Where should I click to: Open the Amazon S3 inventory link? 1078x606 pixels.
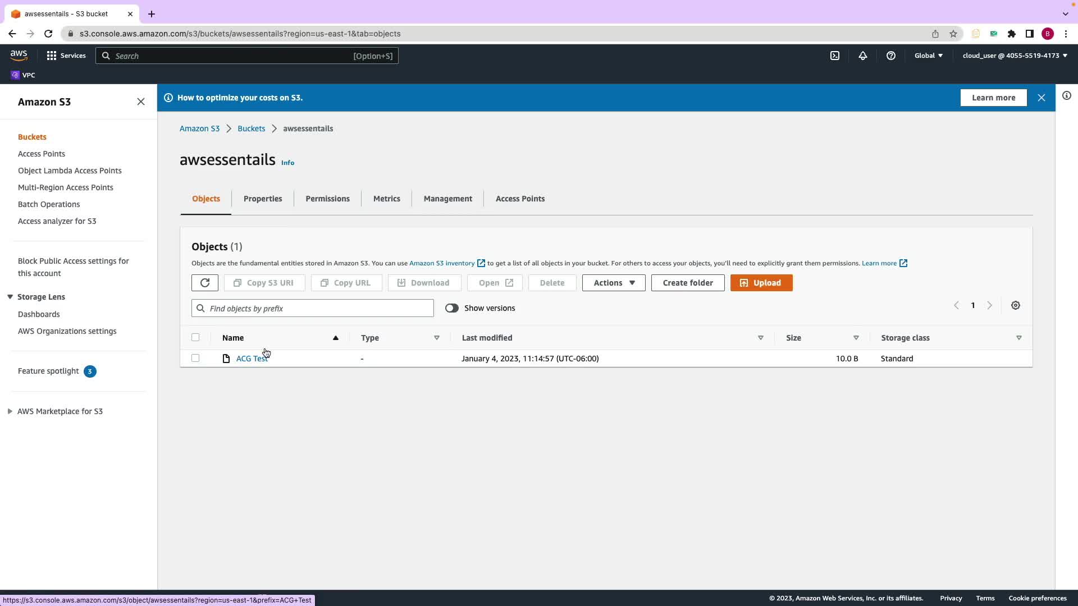tap(442, 263)
